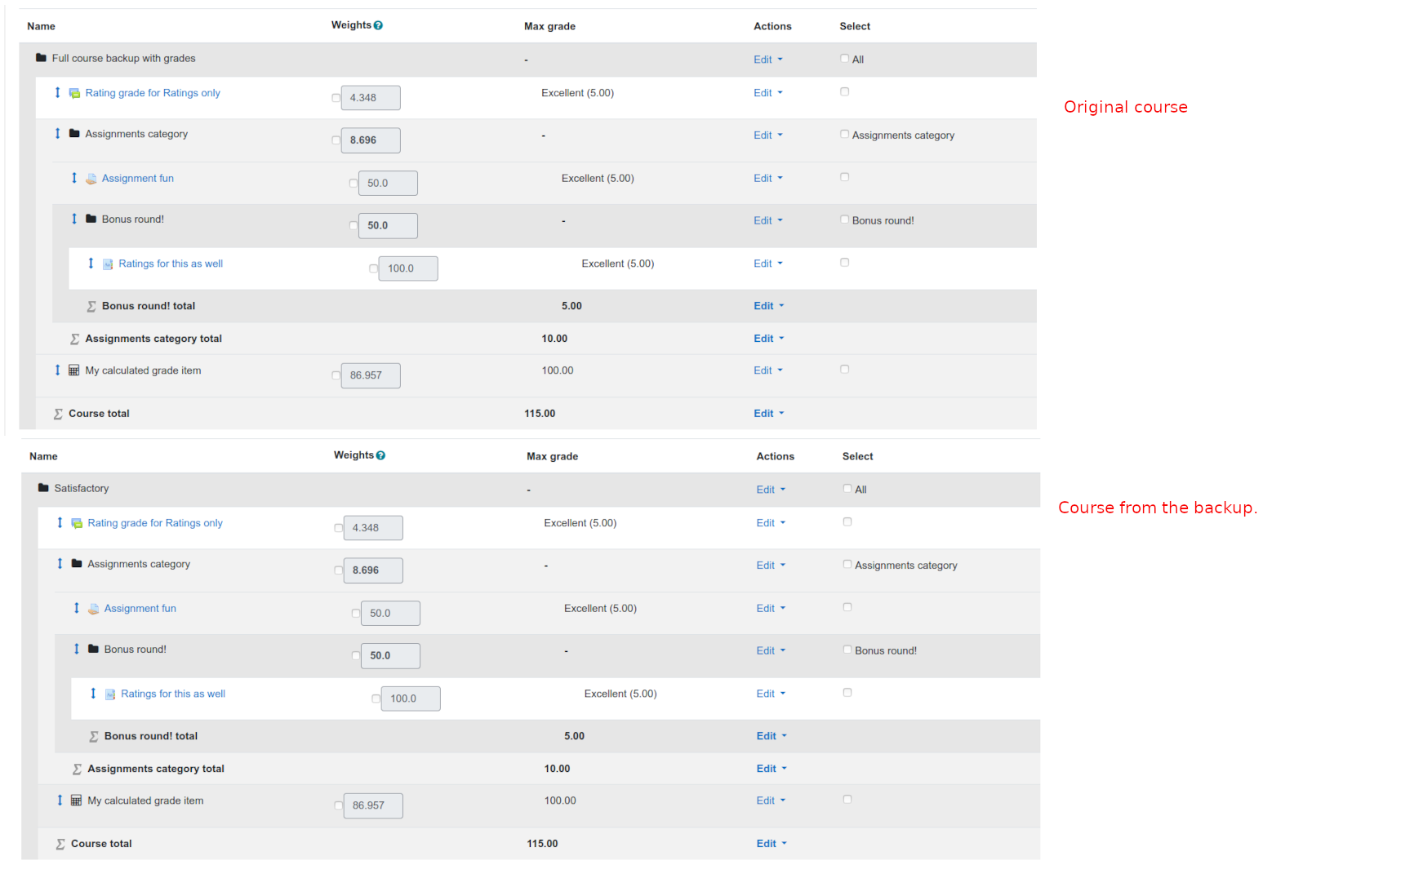This screenshot has height=874, width=1423.
Task: Tick the All select checkbox in Satisfactory table
Action: 847,489
